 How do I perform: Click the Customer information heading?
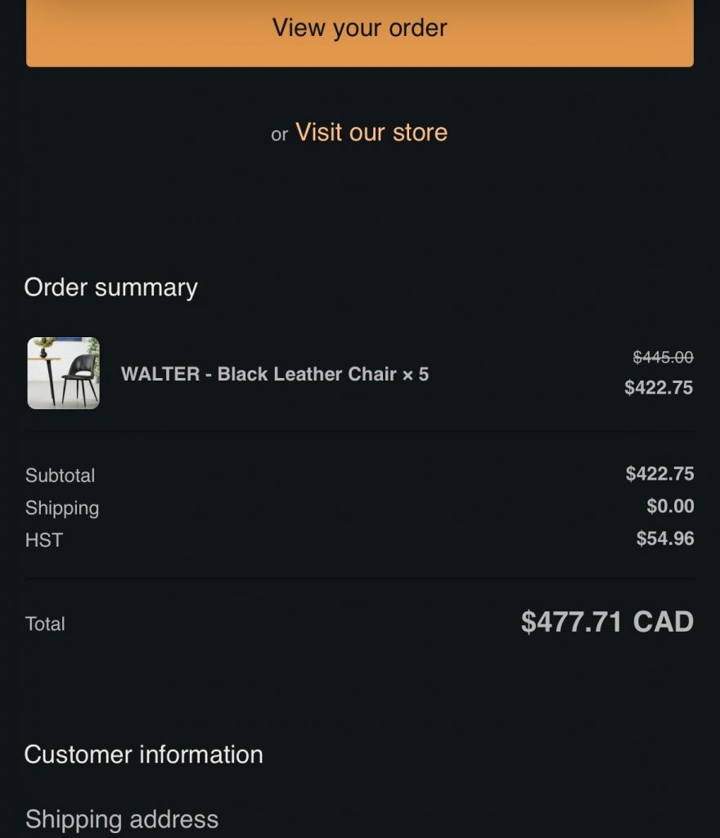[x=144, y=755]
